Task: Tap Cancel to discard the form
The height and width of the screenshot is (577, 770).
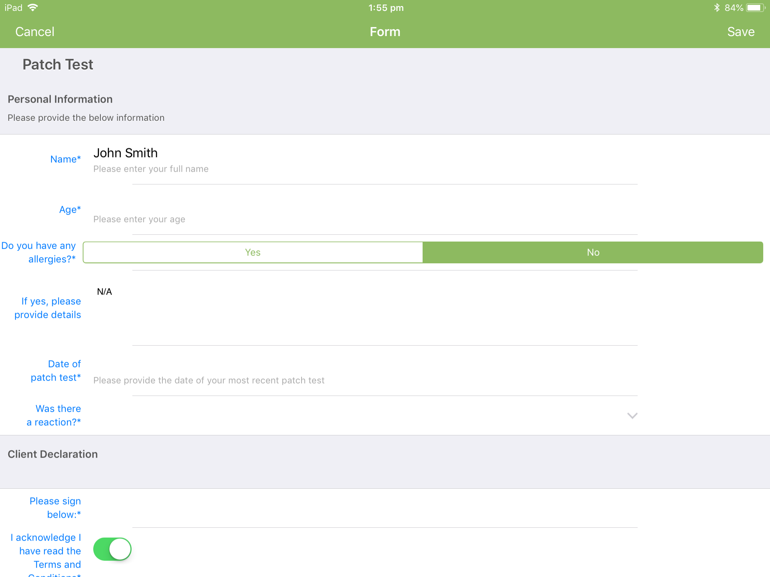Action: (35, 32)
